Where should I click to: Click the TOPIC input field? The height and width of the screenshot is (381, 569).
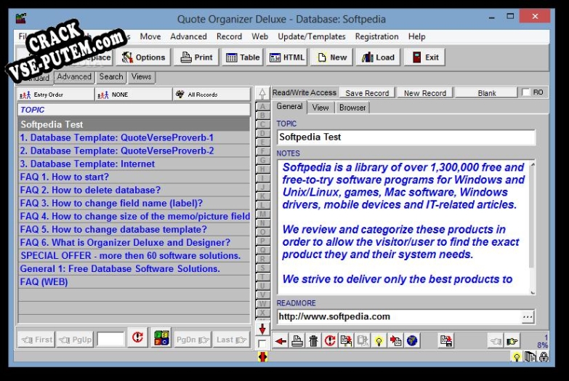(x=406, y=137)
